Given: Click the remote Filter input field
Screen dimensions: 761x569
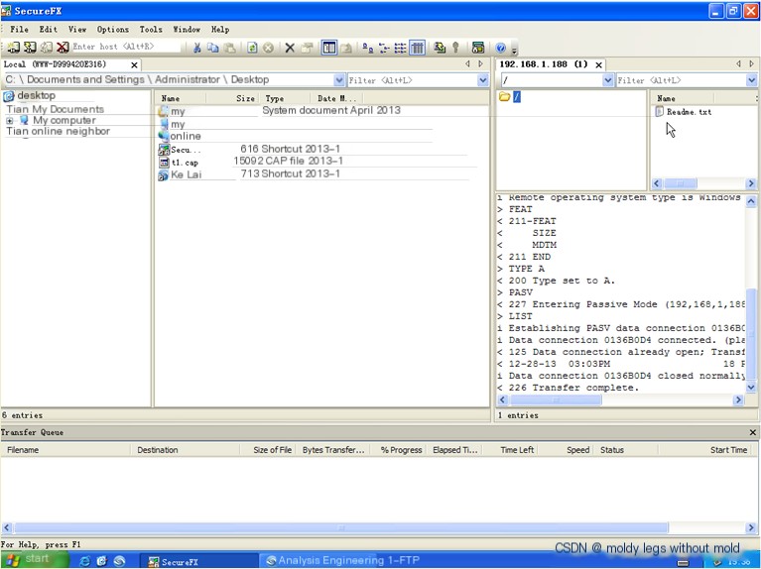Looking at the screenshot, I should click(682, 80).
